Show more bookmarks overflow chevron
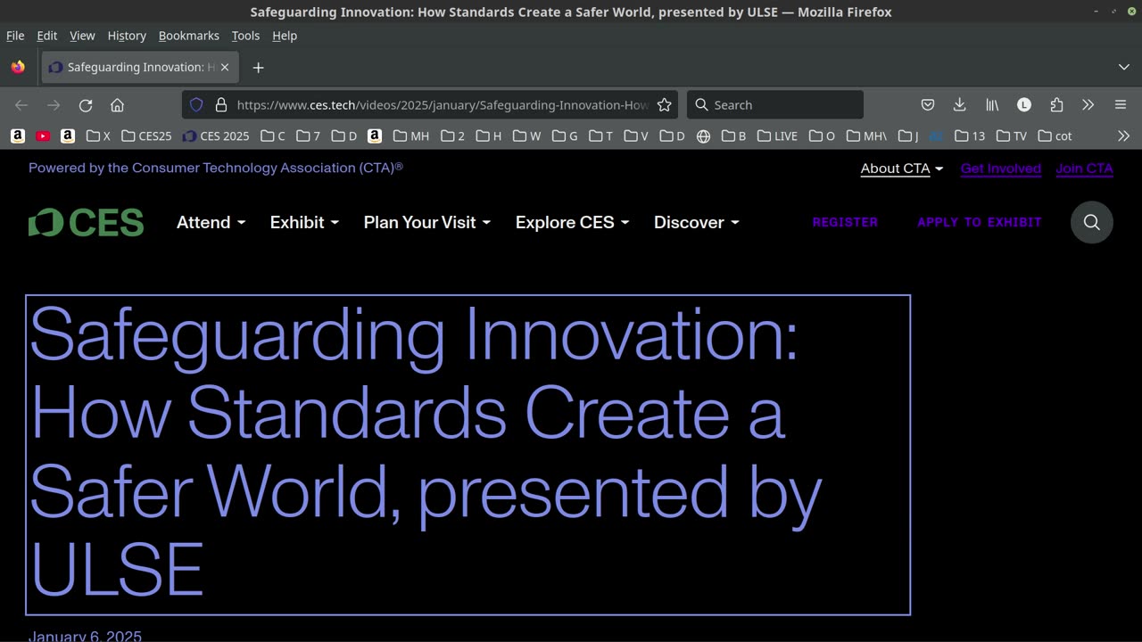This screenshot has height=642, width=1142. [1123, 136]
